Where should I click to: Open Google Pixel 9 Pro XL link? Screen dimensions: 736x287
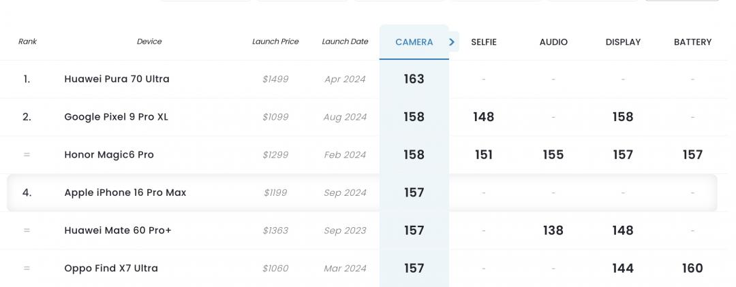pyautogui.click(x=116, y=117)
